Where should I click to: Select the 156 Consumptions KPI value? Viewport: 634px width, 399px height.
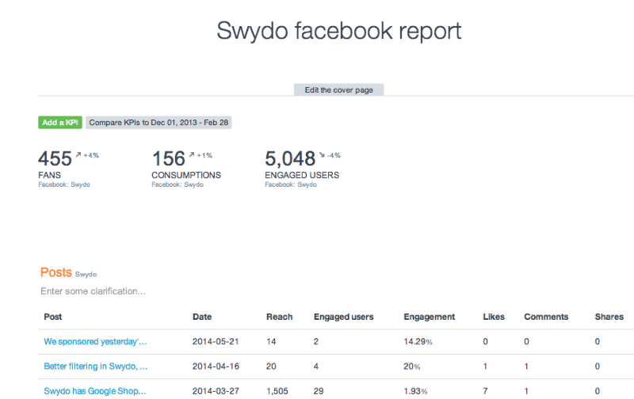point(169,158)
